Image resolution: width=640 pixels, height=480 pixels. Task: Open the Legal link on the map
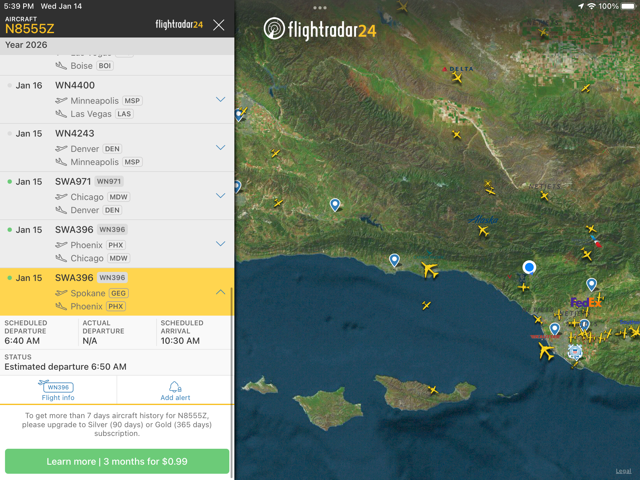coord(623,471)
